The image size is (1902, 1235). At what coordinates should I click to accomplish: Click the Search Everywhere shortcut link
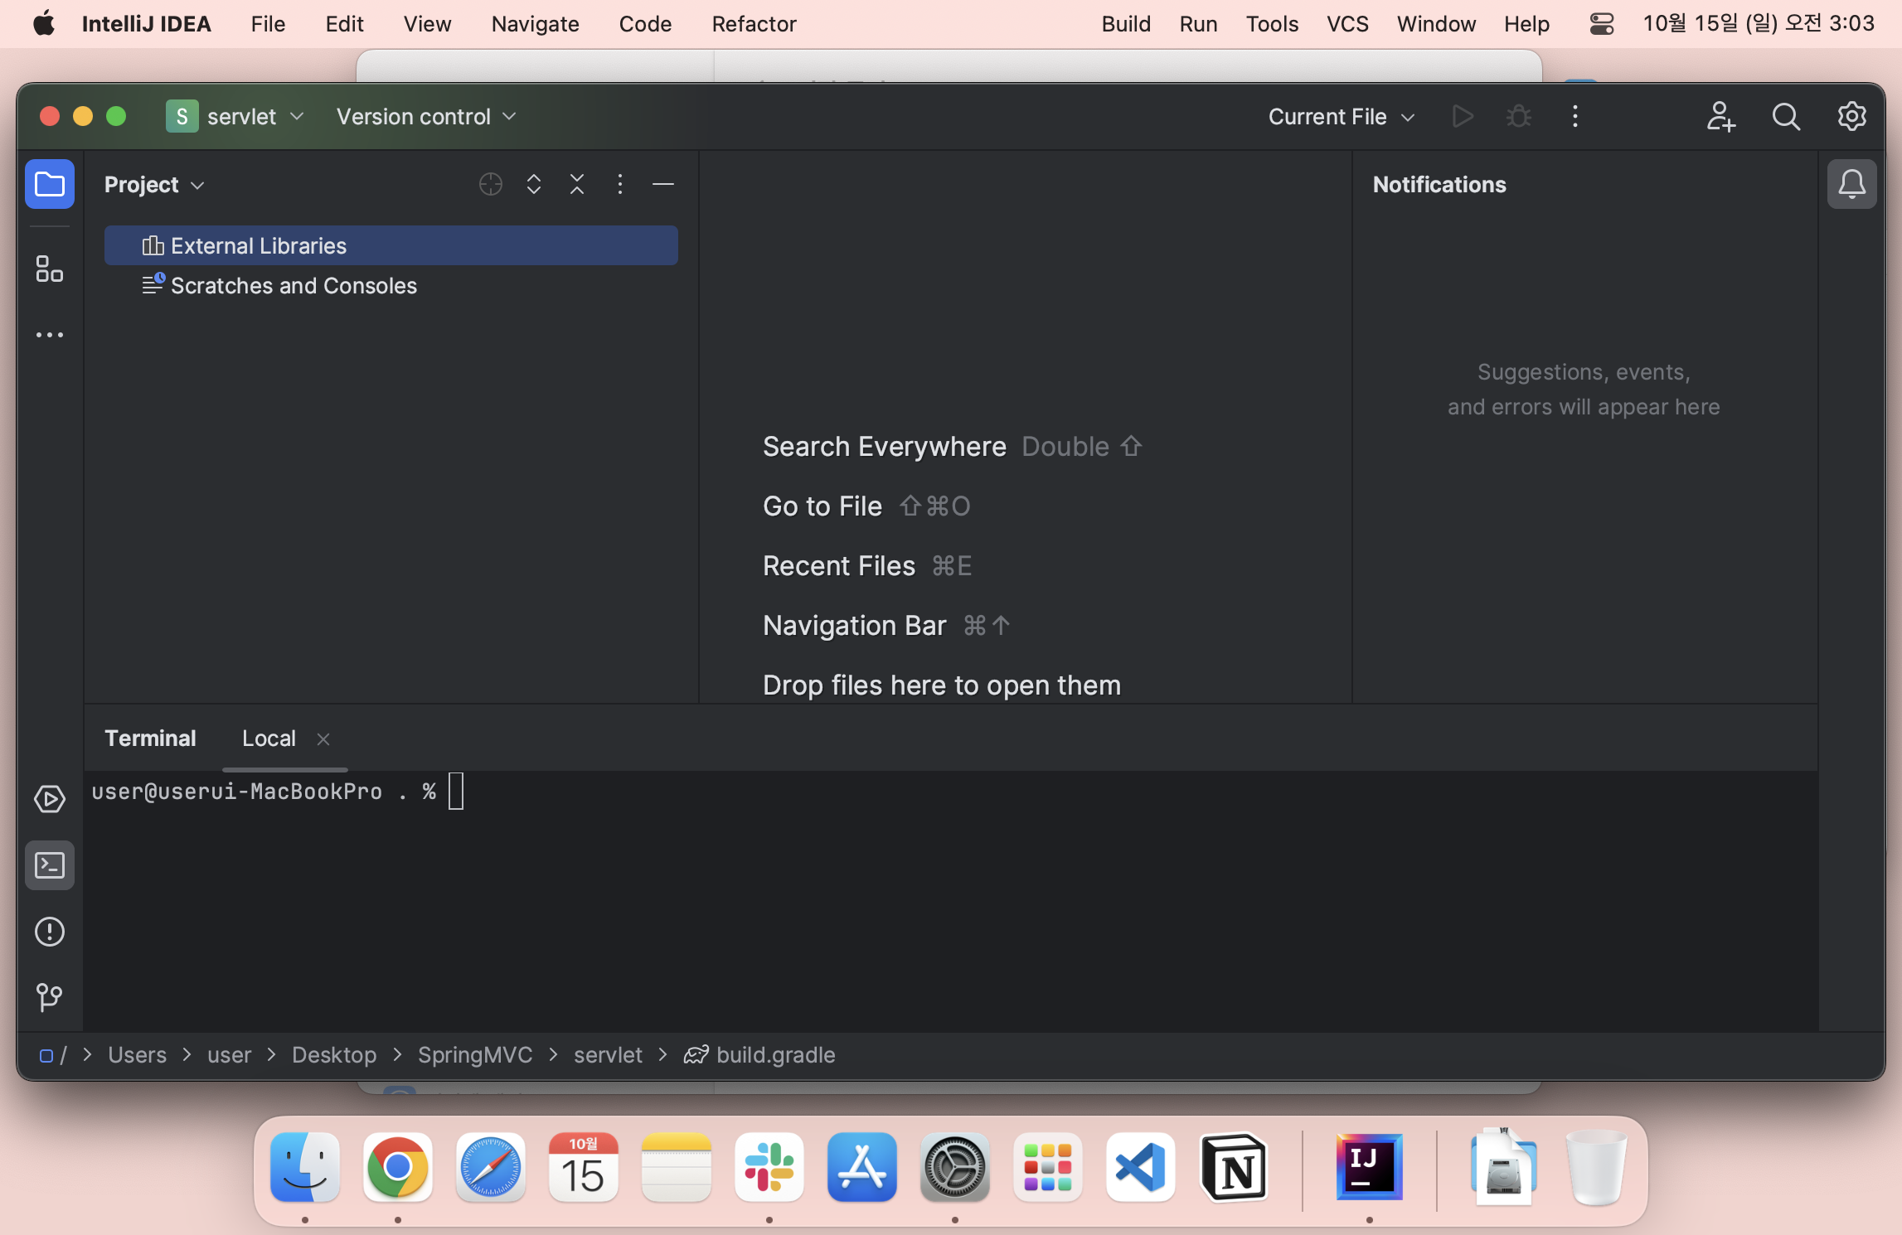pyautogui.click(x=885, y=445)
